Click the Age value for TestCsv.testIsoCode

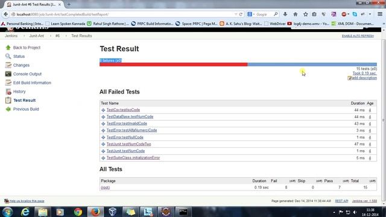coord(370,110)
